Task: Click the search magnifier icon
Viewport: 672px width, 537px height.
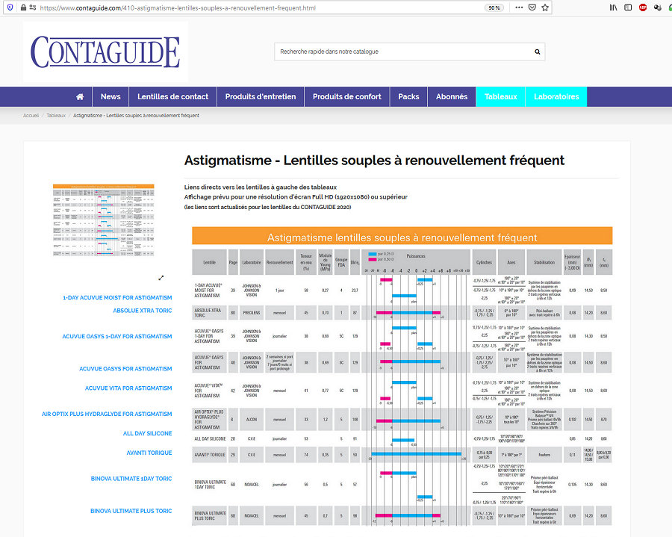Action: (537, 52)
